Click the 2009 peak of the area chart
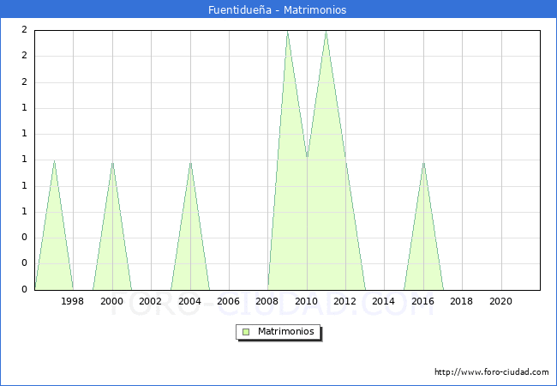 [287, 32]
